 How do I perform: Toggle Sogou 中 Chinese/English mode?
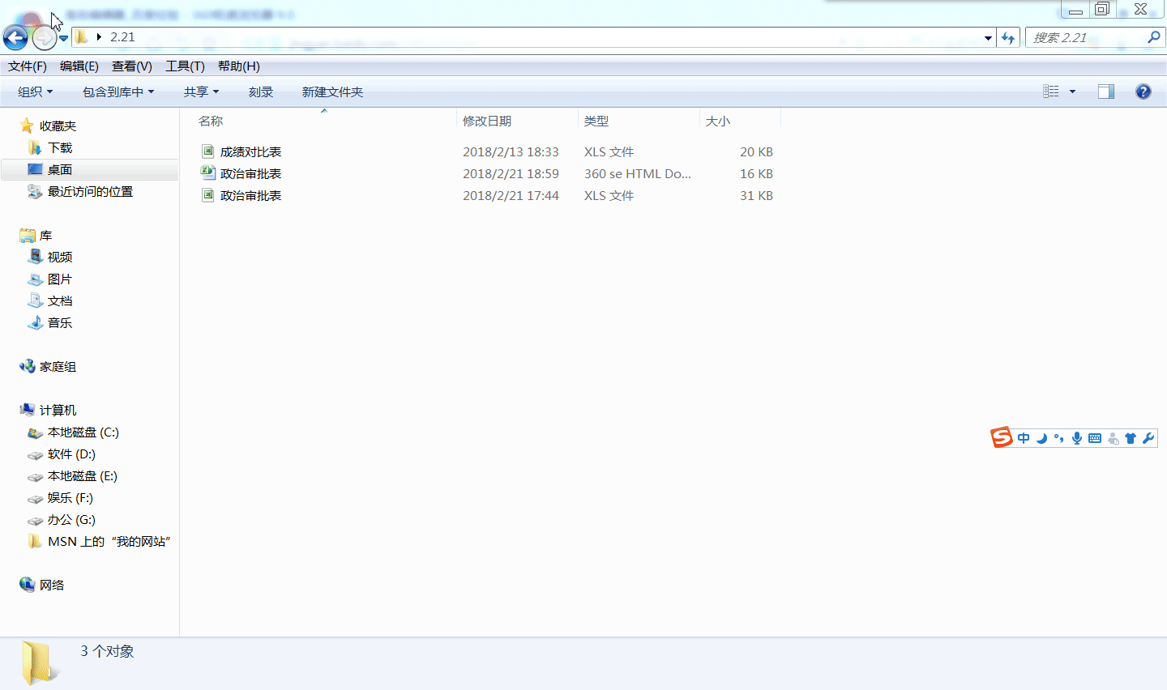1024,438
